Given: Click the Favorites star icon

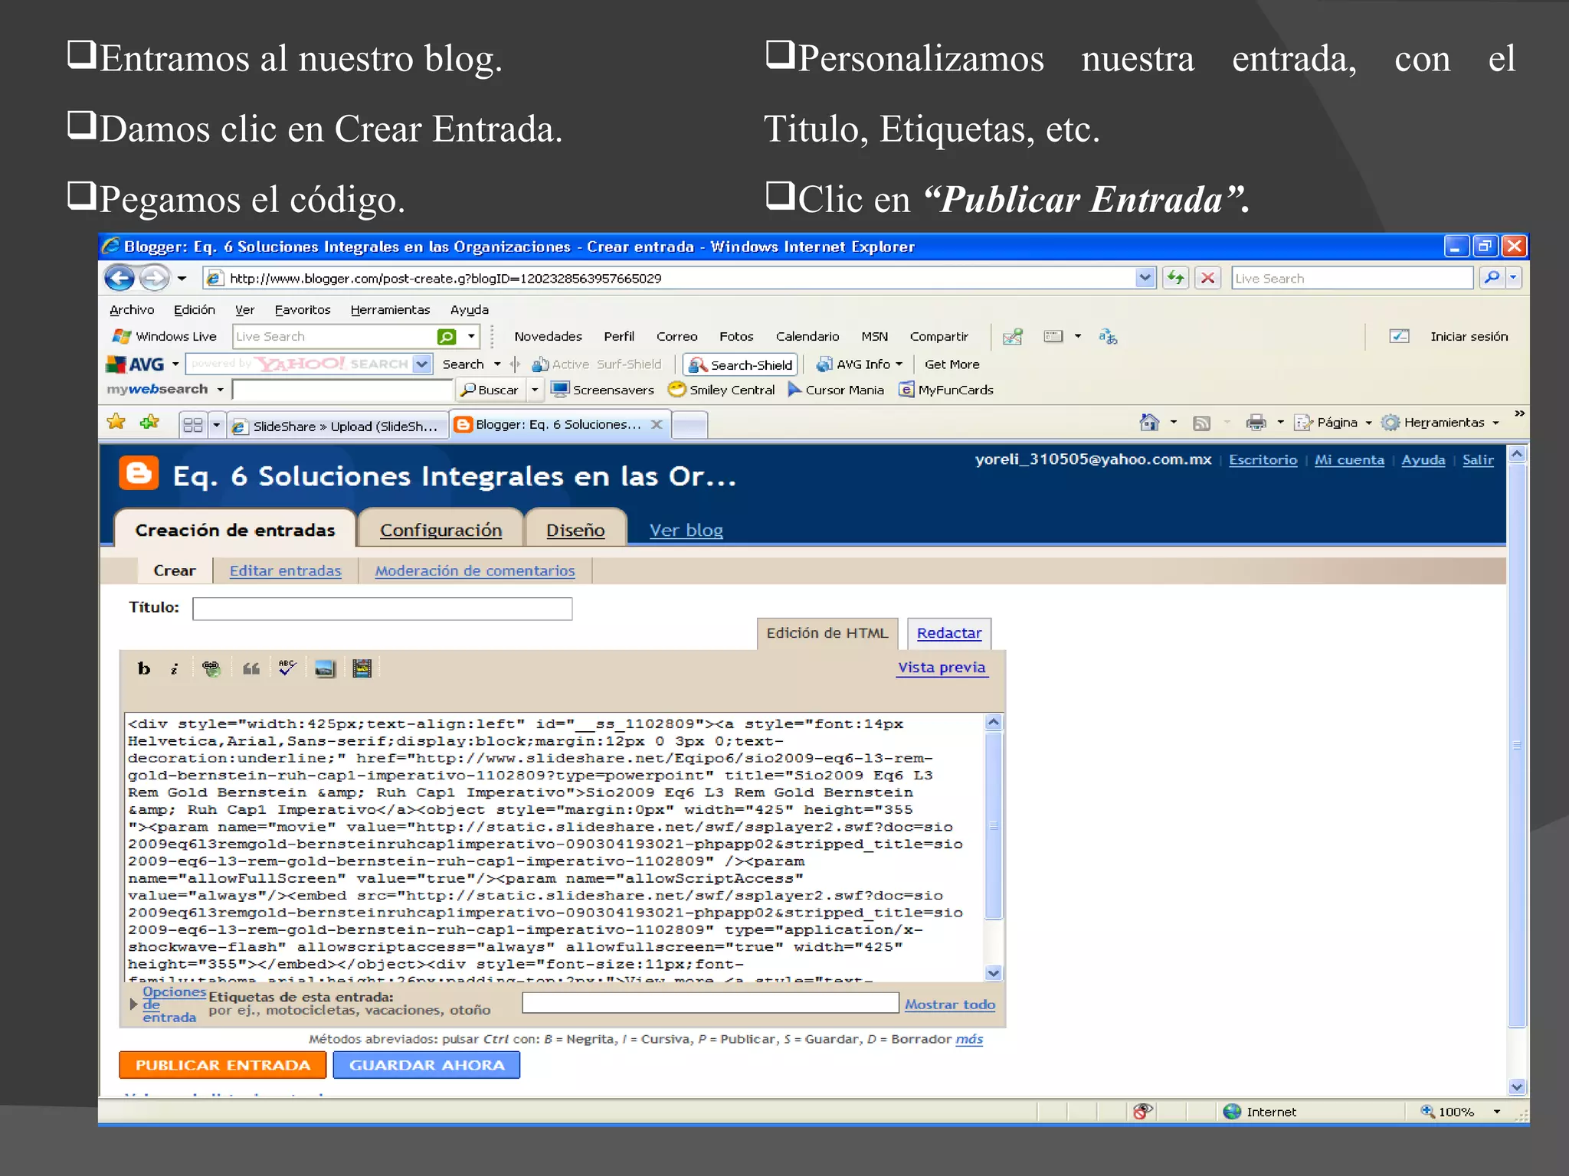Looking at the screenshot, I should (116, 423).
